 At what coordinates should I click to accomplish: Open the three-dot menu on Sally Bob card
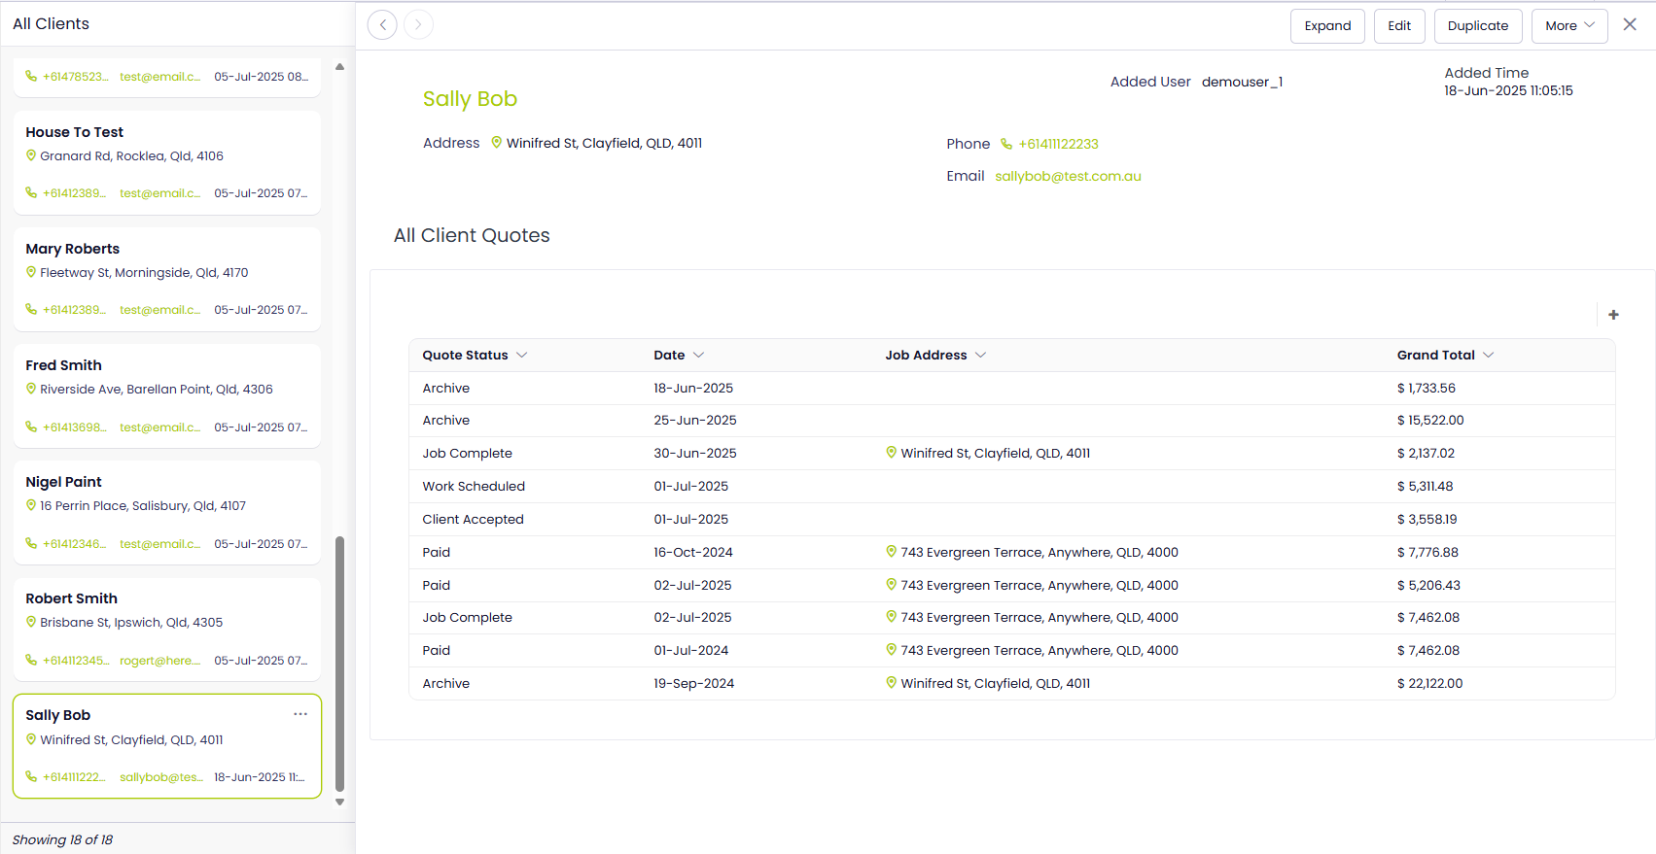coord(300,714)
